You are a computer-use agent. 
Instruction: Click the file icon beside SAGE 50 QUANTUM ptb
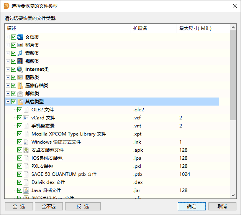tap(26, 174)
